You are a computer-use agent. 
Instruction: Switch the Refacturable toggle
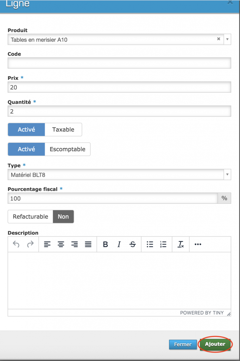(x=41, y=216)
